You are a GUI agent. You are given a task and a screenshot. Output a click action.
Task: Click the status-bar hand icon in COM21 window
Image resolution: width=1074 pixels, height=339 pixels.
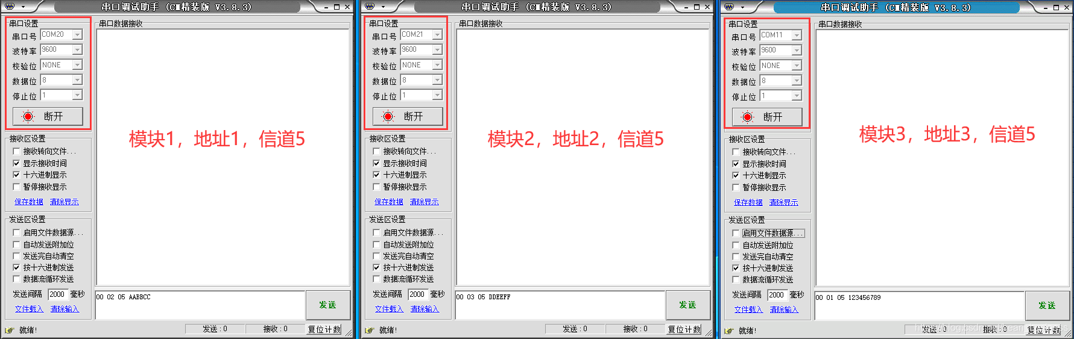[369, 330]
